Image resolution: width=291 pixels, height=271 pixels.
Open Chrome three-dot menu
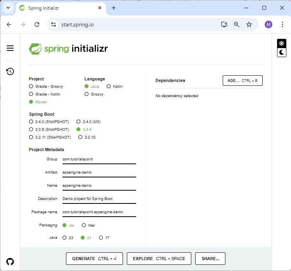[x=282, y=24]
